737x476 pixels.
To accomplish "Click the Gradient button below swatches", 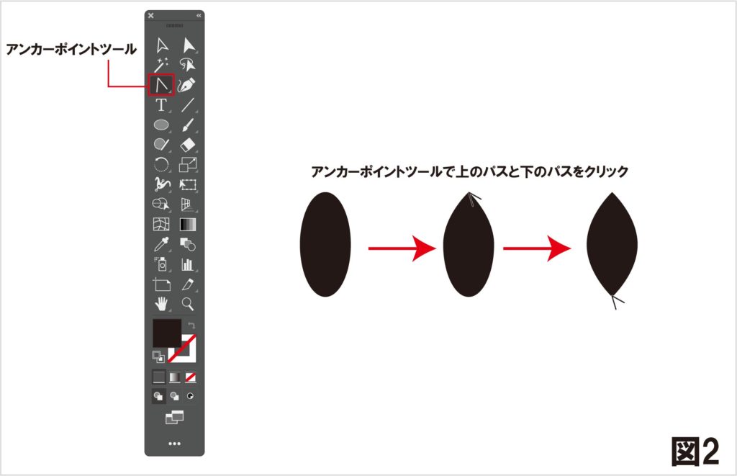I will pos(174,377).
